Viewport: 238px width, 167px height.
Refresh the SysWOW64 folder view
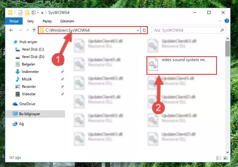[x=144, y=30]
